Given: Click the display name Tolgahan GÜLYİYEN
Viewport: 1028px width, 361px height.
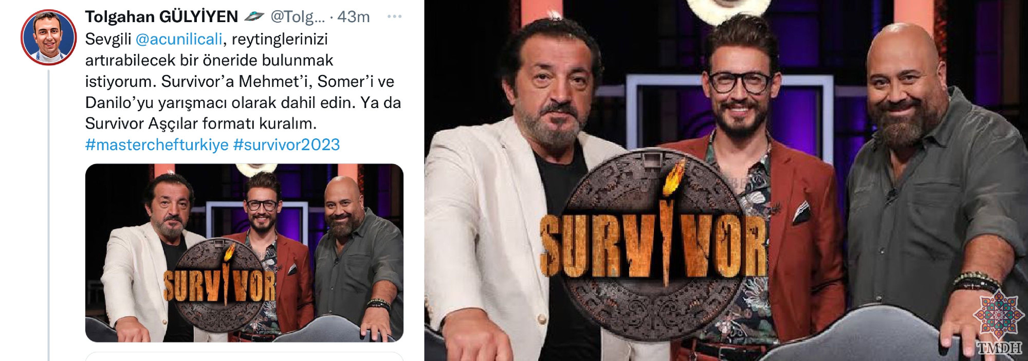Looking at the screenshot, I should (161, 17).
